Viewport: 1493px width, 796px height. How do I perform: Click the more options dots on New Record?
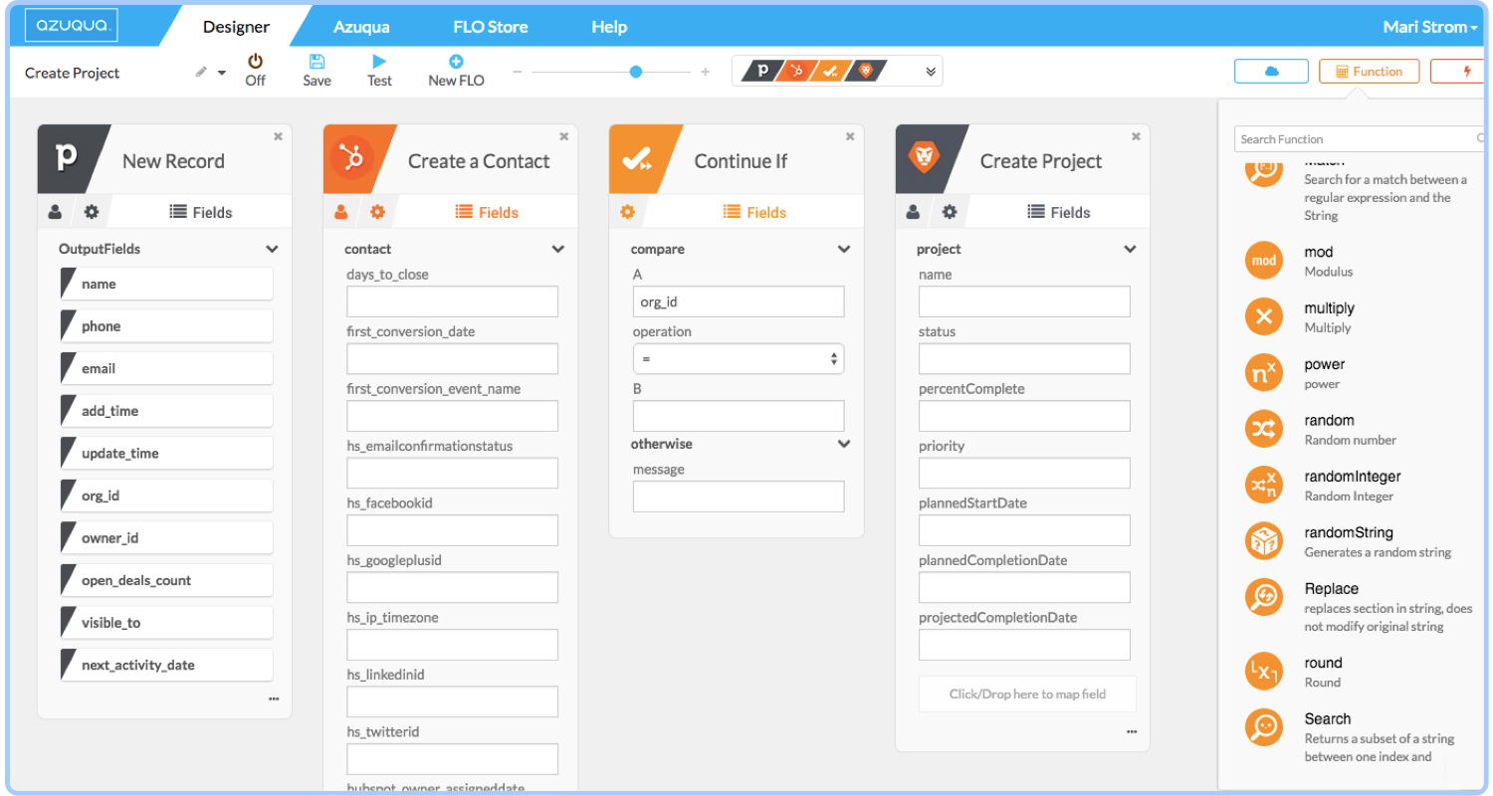click(x=274, y=699)
